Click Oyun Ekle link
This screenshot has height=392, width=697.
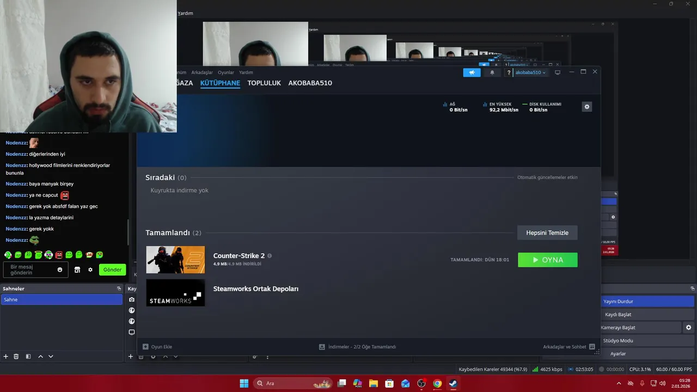162,347
